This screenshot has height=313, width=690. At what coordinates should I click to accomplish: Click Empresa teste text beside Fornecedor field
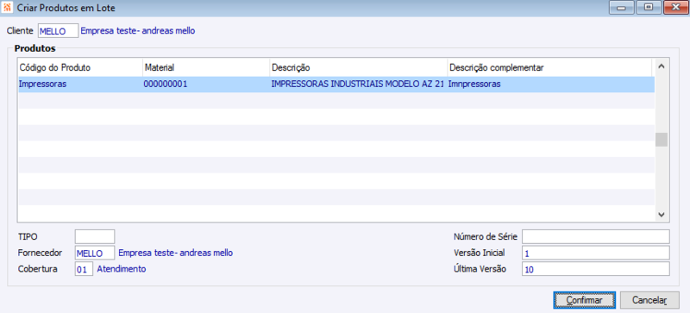point(176,254)
